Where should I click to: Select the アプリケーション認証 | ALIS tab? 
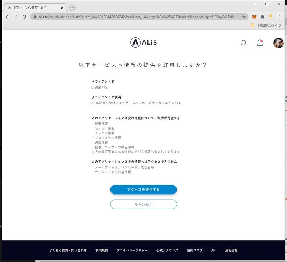(32, 8)
